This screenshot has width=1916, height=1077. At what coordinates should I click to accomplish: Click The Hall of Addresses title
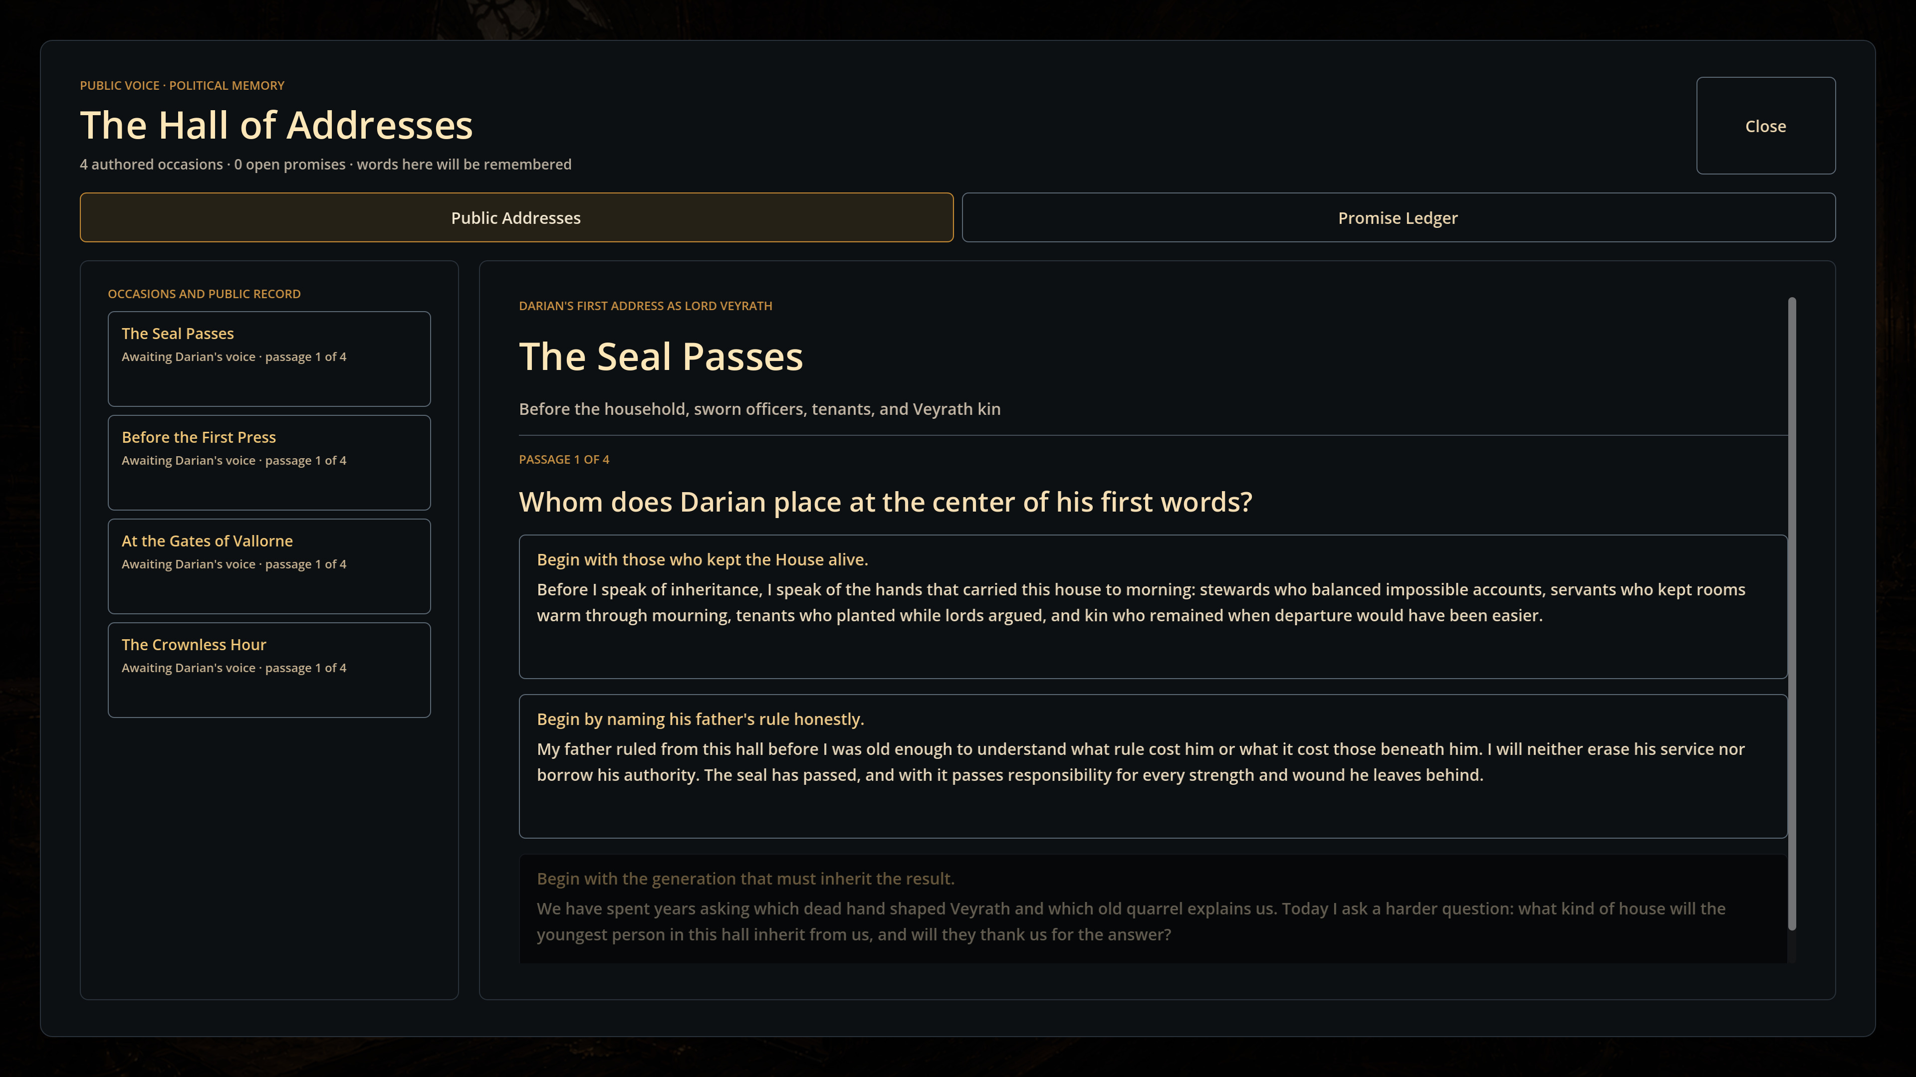coord(277,125)
